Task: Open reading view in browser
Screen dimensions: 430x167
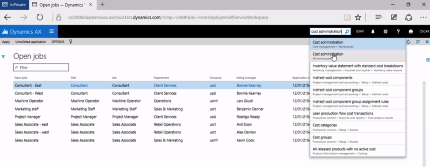Action: (x=347, y=17)
